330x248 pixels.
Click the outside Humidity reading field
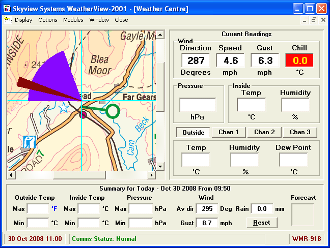pyautogui.click(x=245, y=160)
